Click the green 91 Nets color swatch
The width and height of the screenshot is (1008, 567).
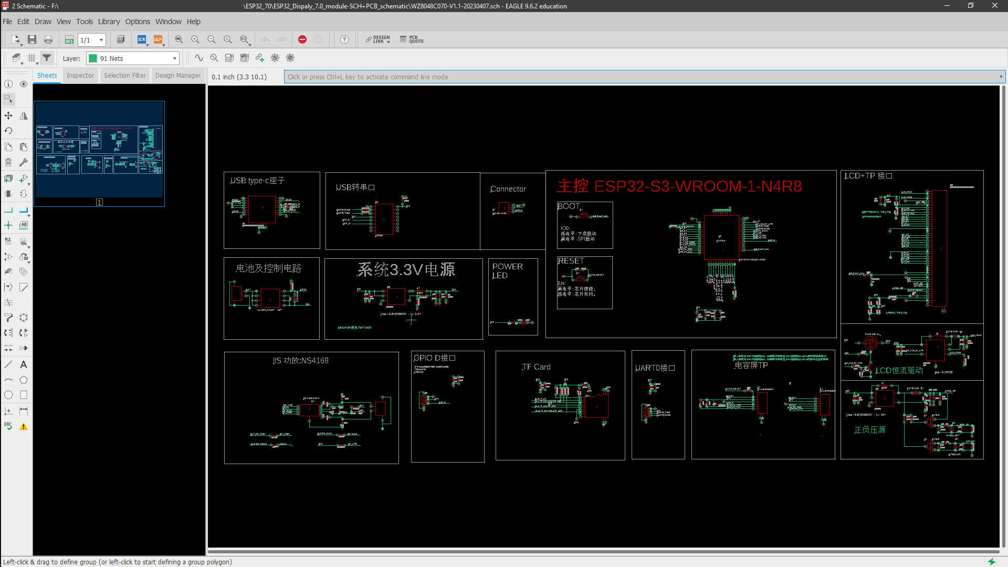coord(93,58)
